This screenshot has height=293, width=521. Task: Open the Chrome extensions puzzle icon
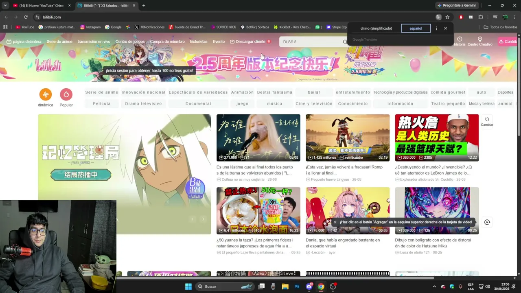click(481, 17)
